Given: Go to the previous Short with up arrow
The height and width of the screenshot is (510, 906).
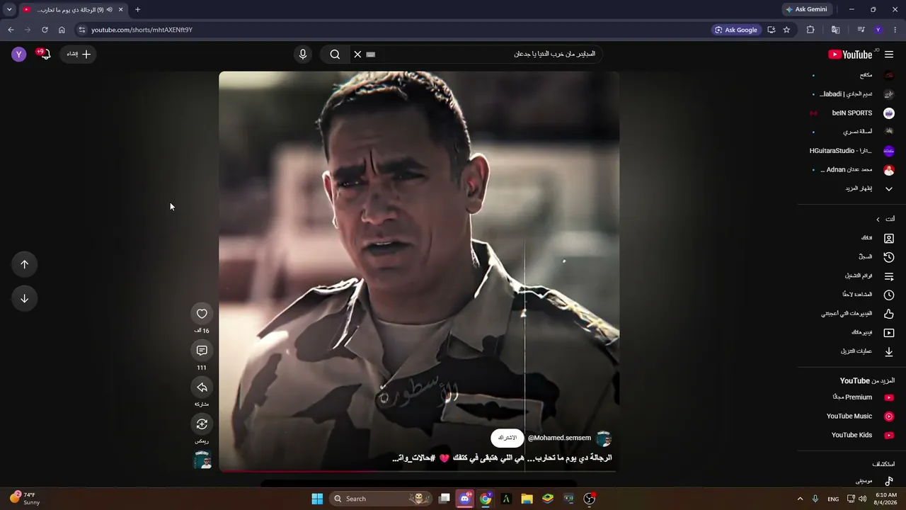Looking at the screenshot, I should pyautogui.click(x=24, y=264).
